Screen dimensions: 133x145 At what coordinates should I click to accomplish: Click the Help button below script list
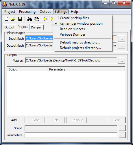56,120
